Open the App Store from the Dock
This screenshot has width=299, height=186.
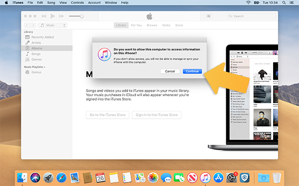218,178
